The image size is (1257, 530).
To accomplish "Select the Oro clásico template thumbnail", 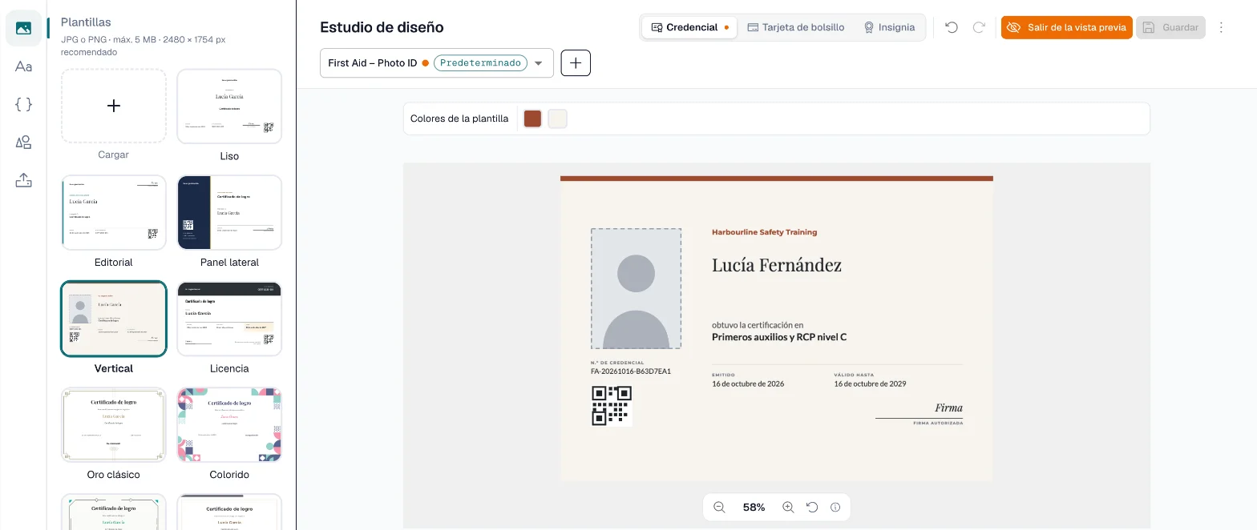I will [x=114, y=425].
